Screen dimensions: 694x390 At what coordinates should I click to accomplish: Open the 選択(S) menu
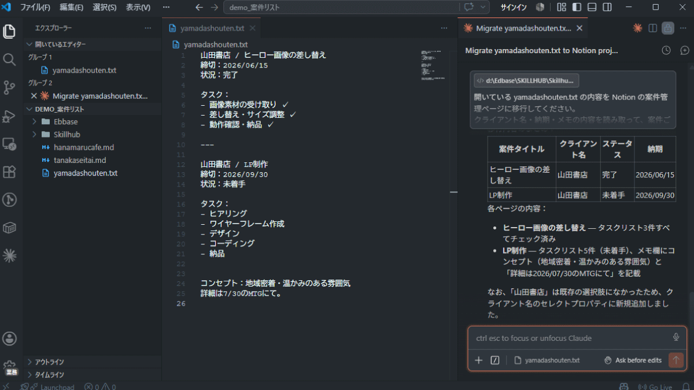(105, 8)
